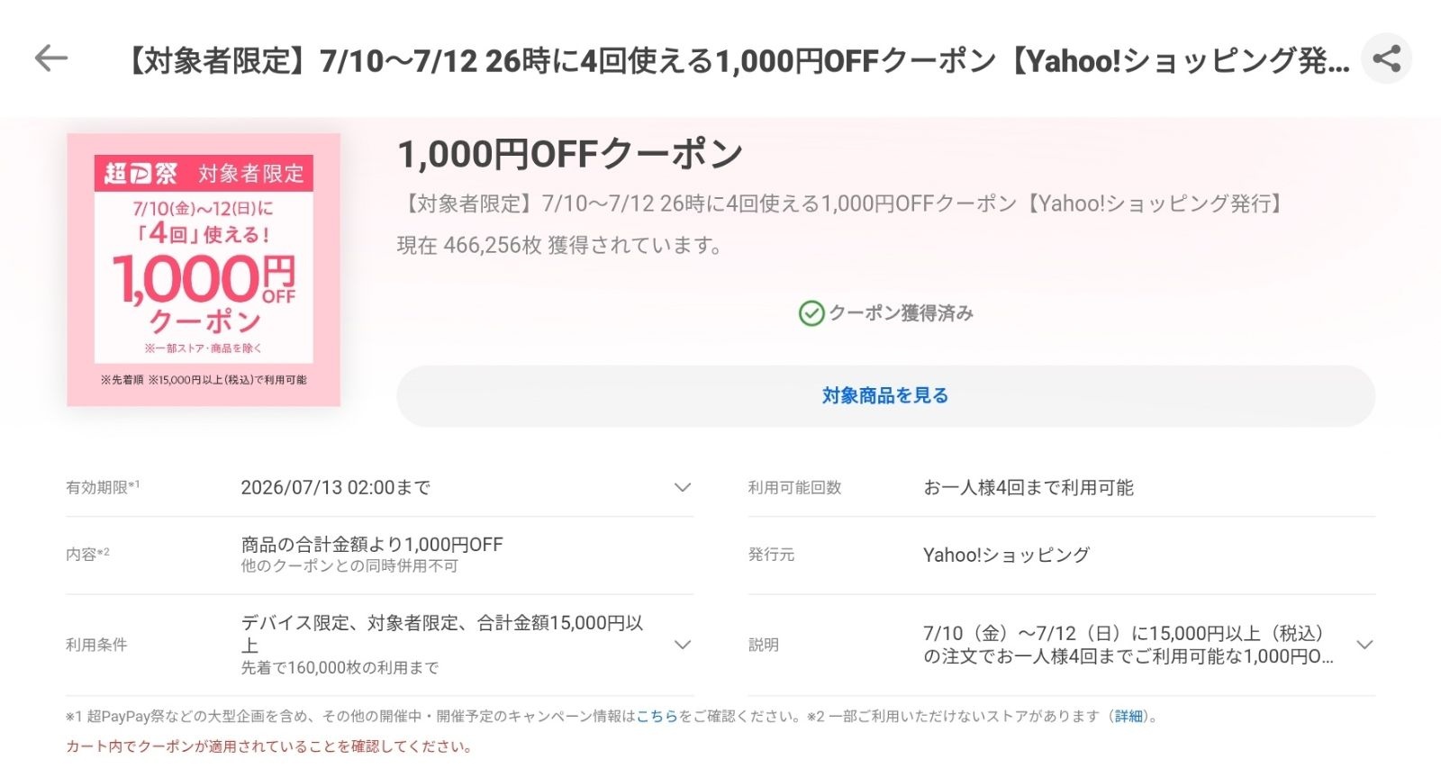Open the 詳細 details link in footnote
The width and height of the screenshot is (1441, 768).
[x=1128, y=717]
